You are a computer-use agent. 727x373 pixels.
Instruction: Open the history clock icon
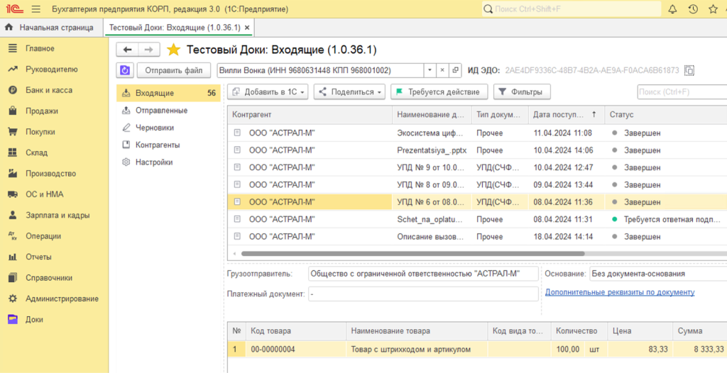point(693,9)
